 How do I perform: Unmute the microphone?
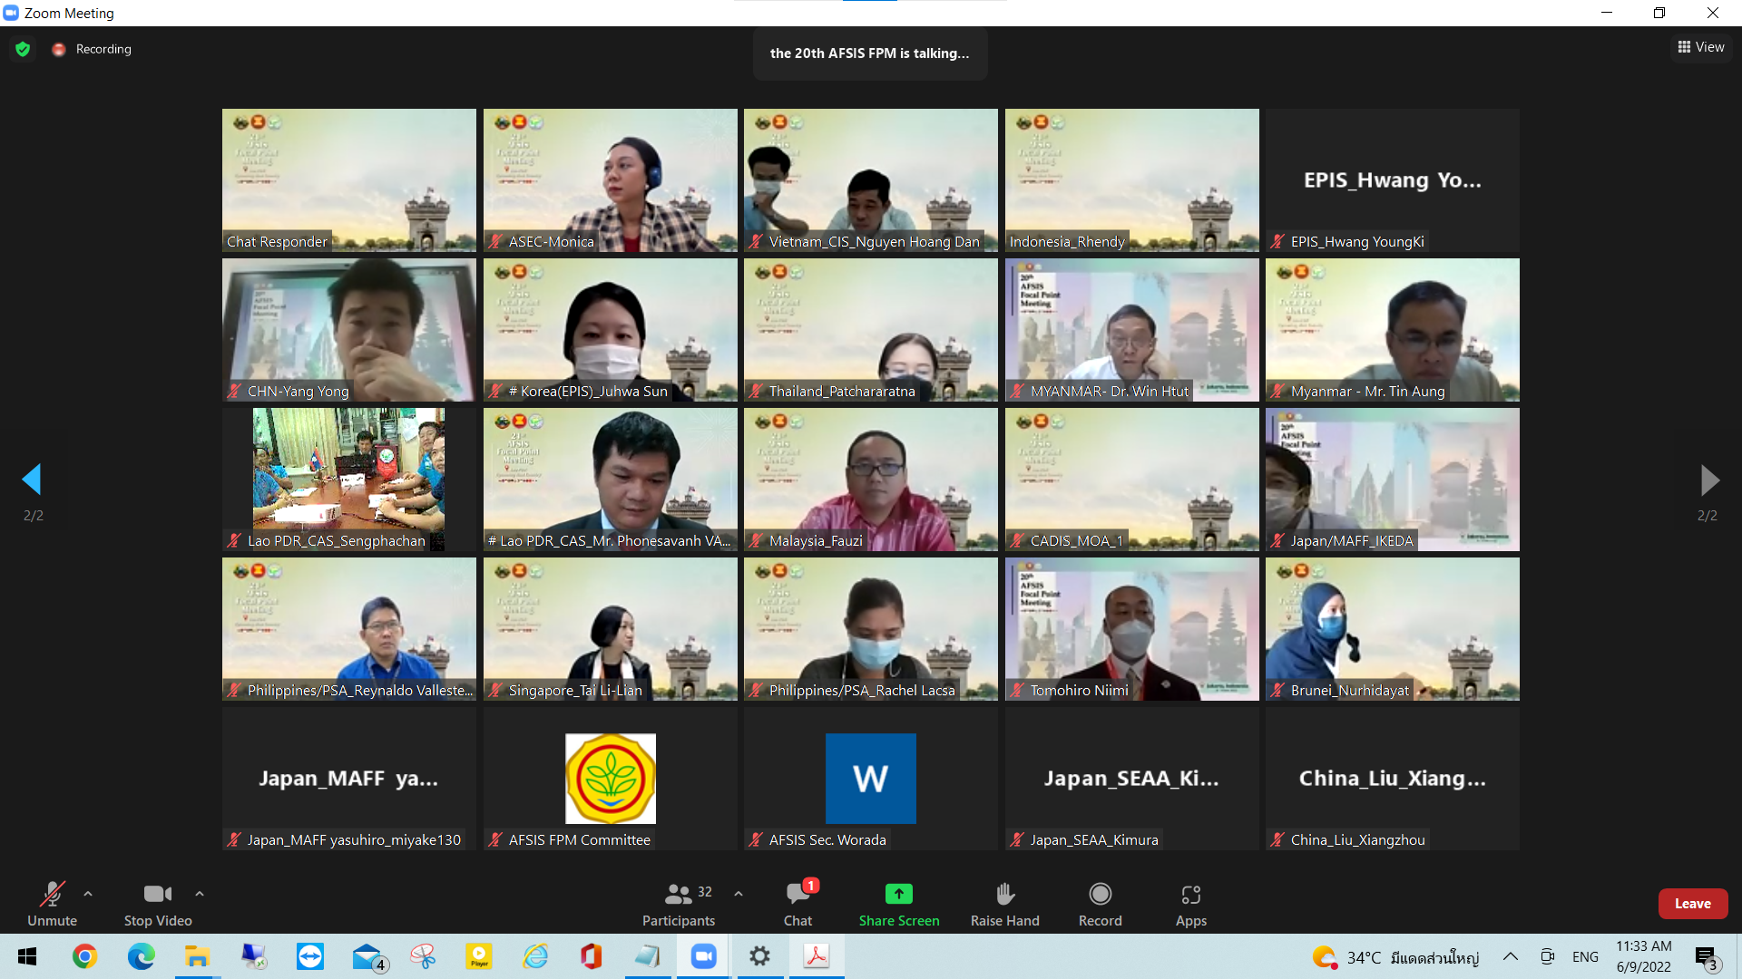[x=52, y=904]
